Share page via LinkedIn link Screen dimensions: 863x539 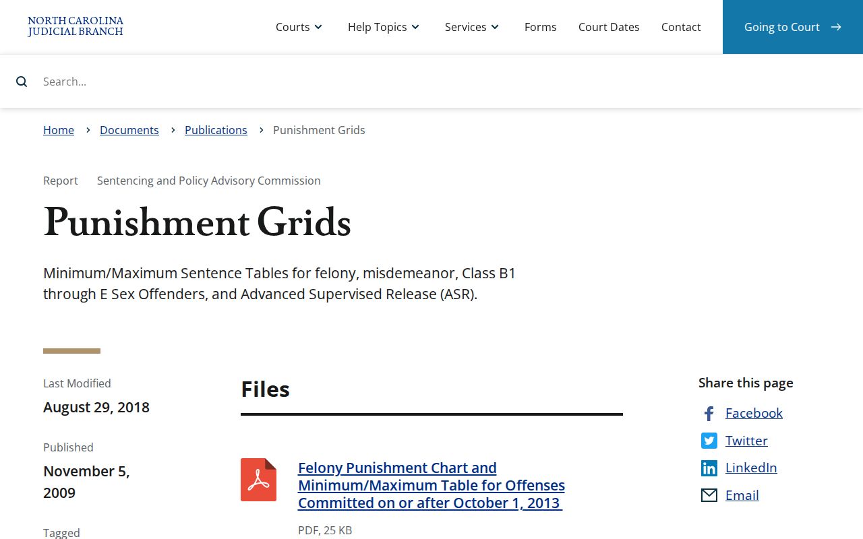coord(751,468)
